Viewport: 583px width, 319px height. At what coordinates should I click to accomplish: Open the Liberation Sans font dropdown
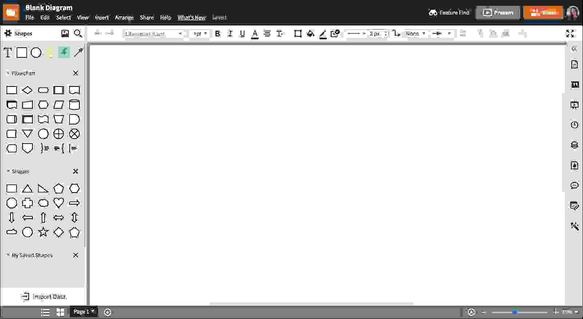154,34
